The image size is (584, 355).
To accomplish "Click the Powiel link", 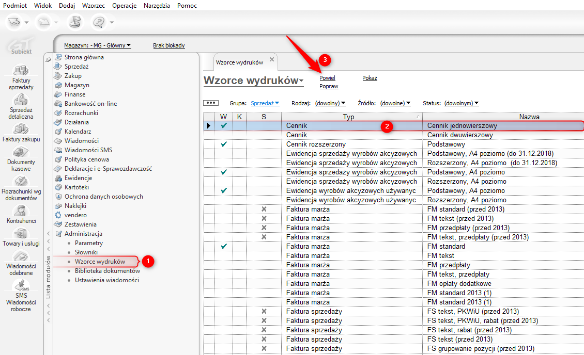I will point(327,78).
